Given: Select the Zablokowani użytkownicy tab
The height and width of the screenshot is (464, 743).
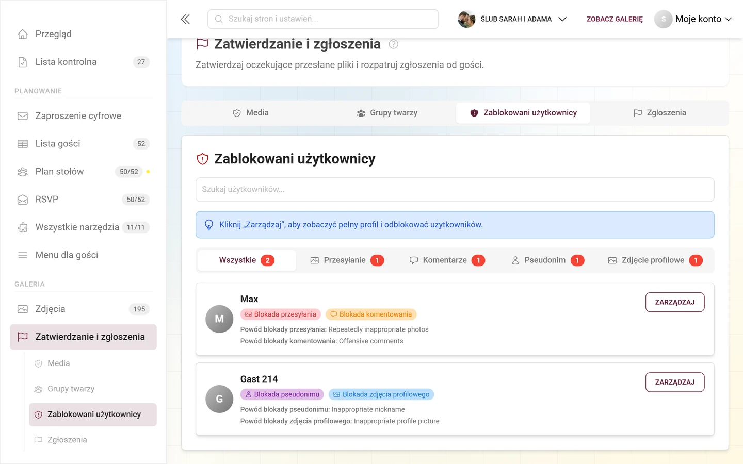Looking at the screenshot, I should (x=523, y=113).
